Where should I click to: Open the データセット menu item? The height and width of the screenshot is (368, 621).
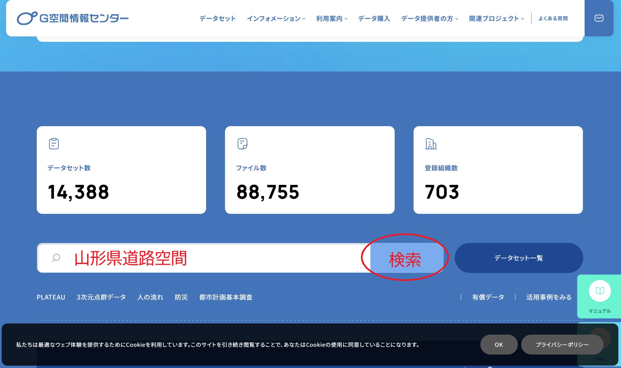pyautogui.click(x=217, y=19)
